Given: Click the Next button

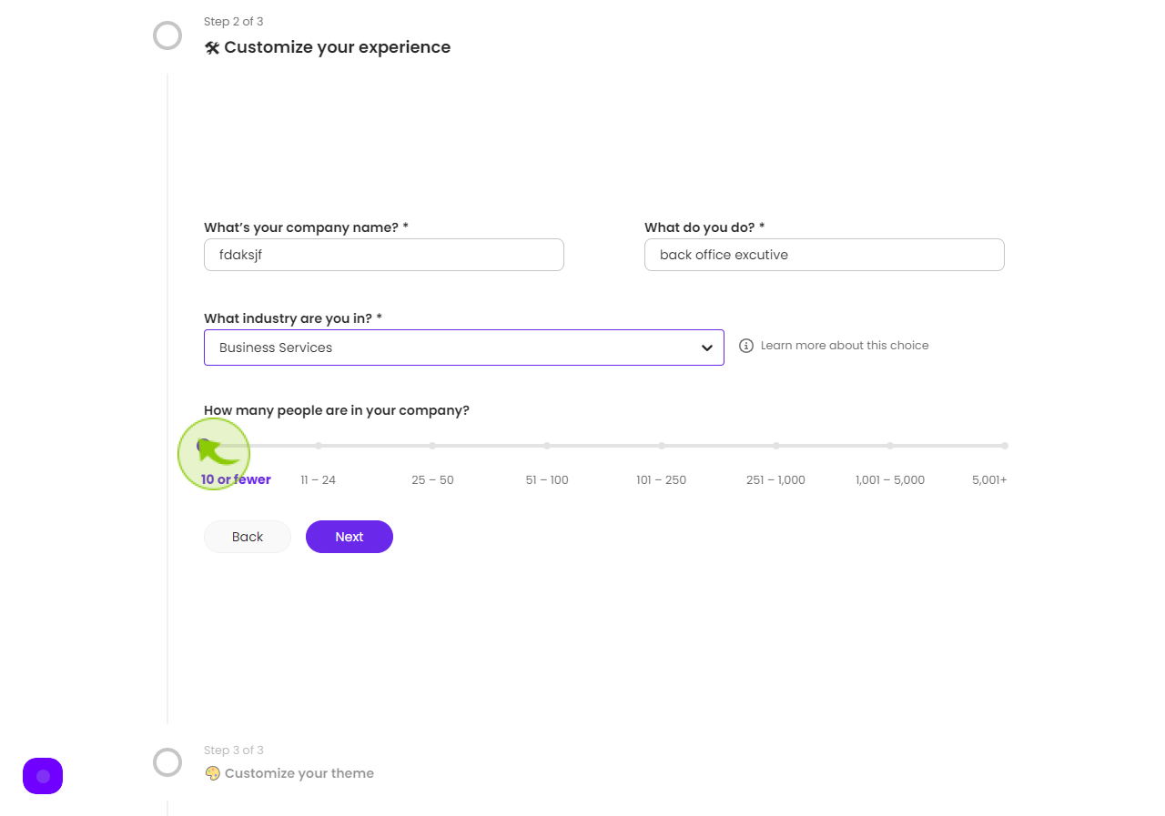Looking at the screenshot, I should [349, 537].
